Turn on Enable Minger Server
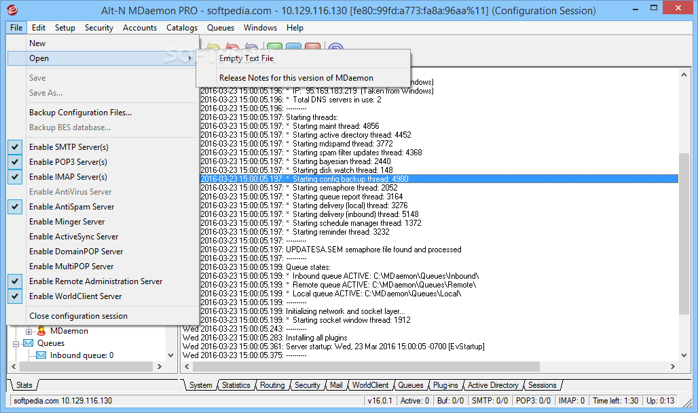 tap(103, 221)
